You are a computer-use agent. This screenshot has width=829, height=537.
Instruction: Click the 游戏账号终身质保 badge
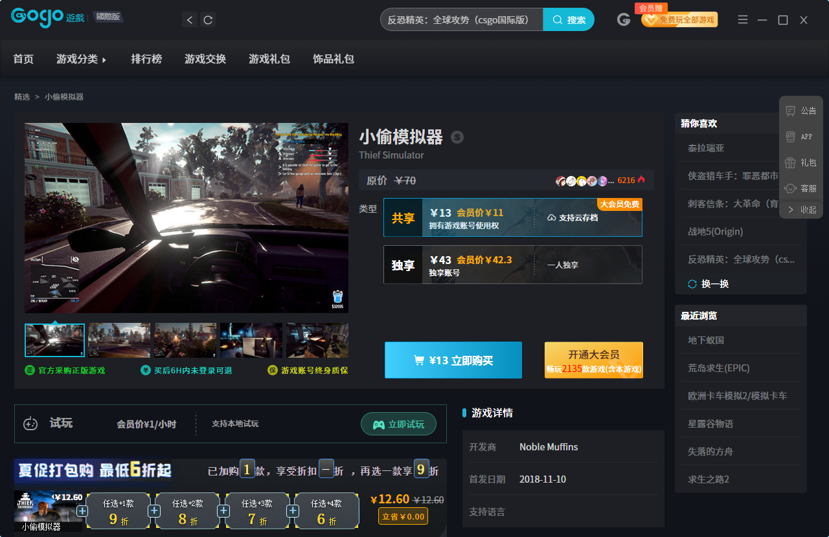tap(308, 370)
